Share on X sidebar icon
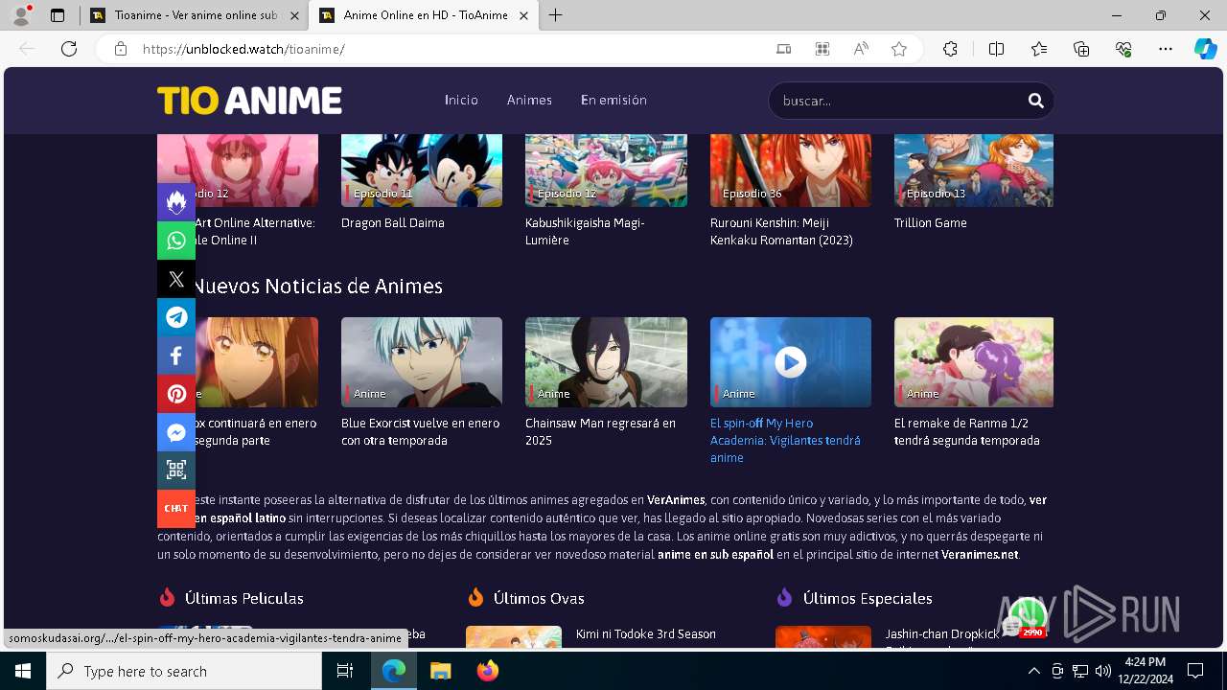 [x=176, y=279]
